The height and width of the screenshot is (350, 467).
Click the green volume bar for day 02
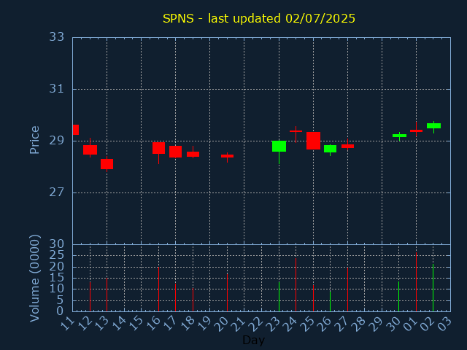pyautogui.click(x=433, y=288)
